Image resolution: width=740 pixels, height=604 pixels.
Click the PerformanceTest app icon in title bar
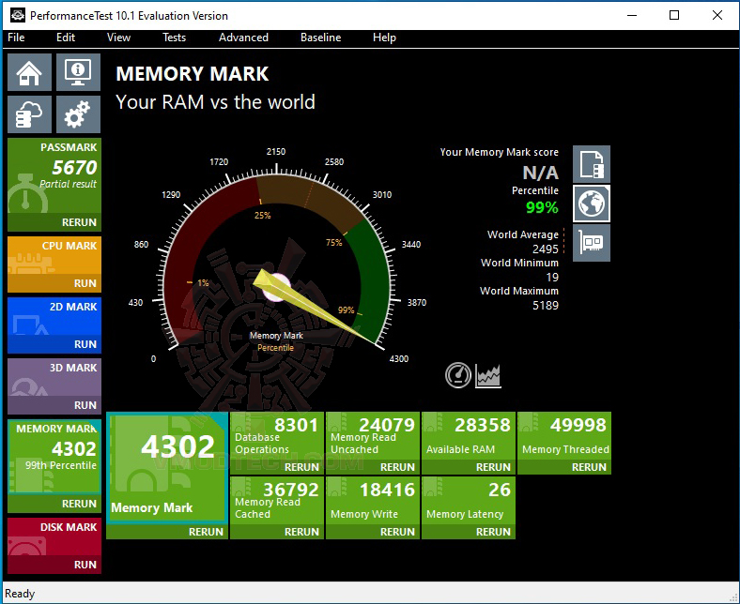[x=18, y=15]
